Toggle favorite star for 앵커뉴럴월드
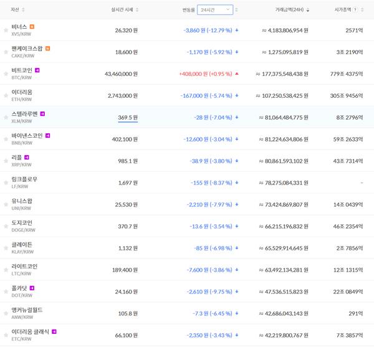This screenshot has height=347, width=374. [6, 313]
